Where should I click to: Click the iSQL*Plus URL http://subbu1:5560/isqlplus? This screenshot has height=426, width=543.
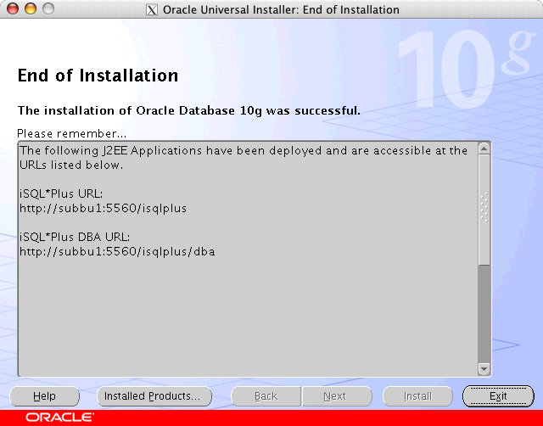click(103, 208)
